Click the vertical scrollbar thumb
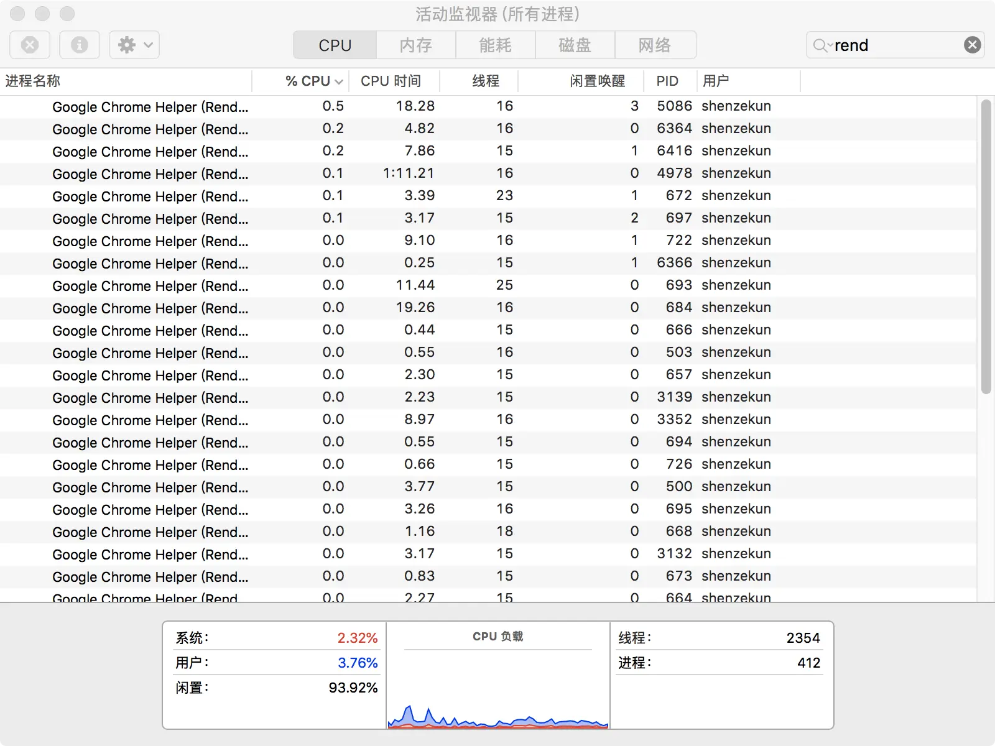 click(986, 246)
